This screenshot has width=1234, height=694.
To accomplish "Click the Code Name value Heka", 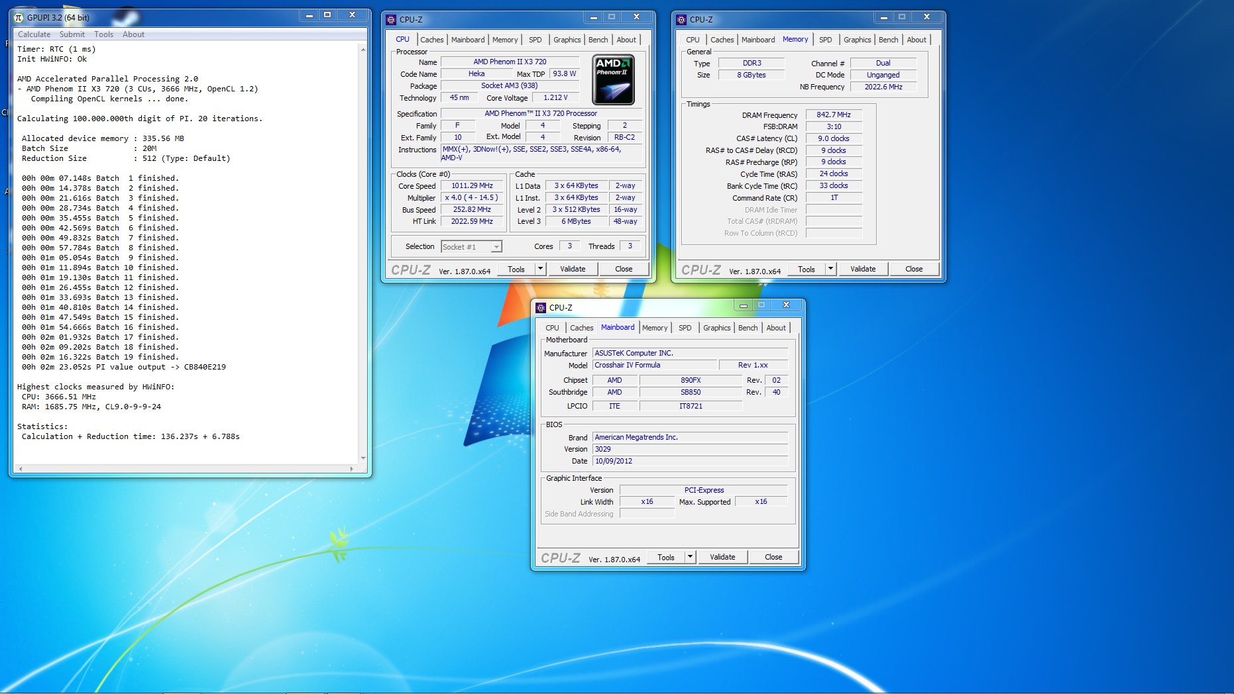I will 477,74.
